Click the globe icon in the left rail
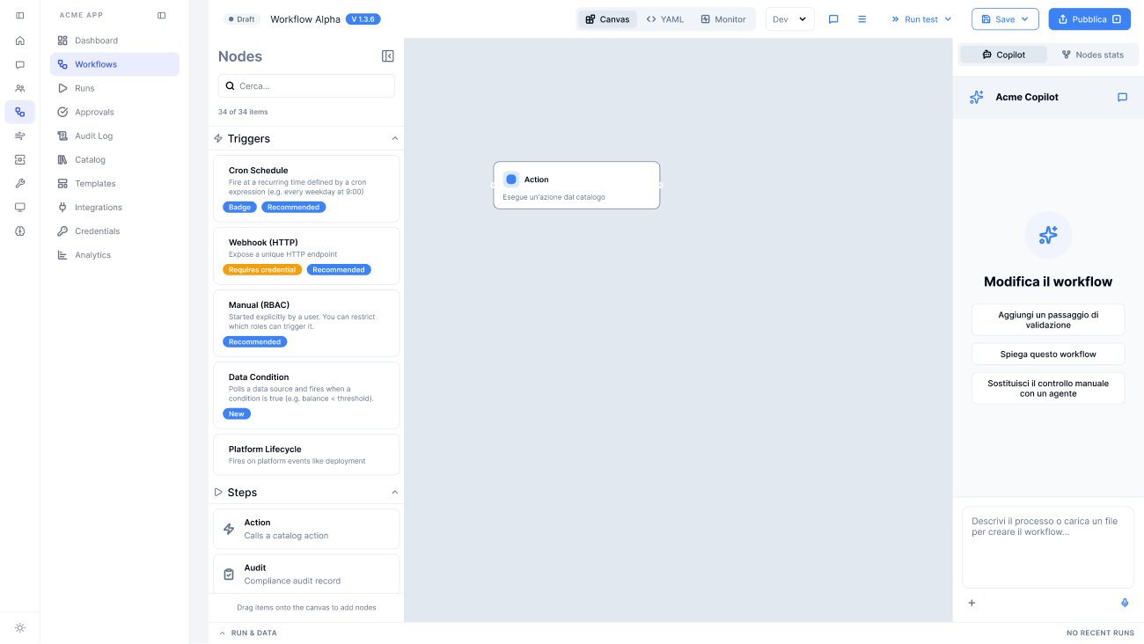The width and height of the screenshot is (1144, 644). [20, 231]
